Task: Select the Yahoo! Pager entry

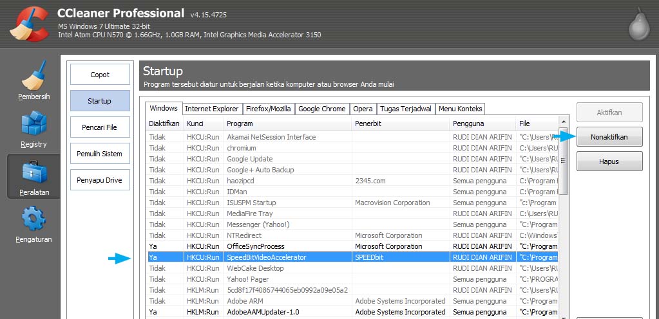Action: click(352, 278)
